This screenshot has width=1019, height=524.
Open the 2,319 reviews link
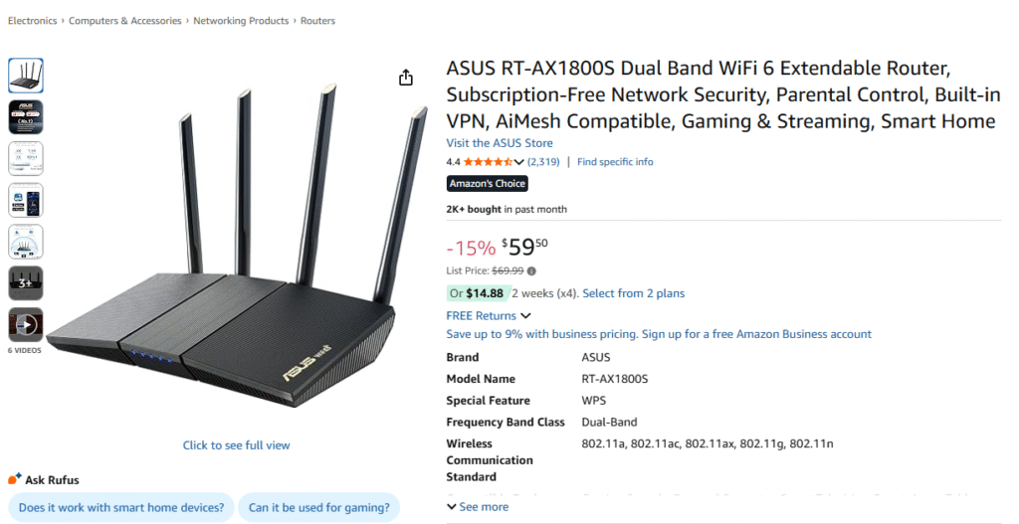[543, 162]
